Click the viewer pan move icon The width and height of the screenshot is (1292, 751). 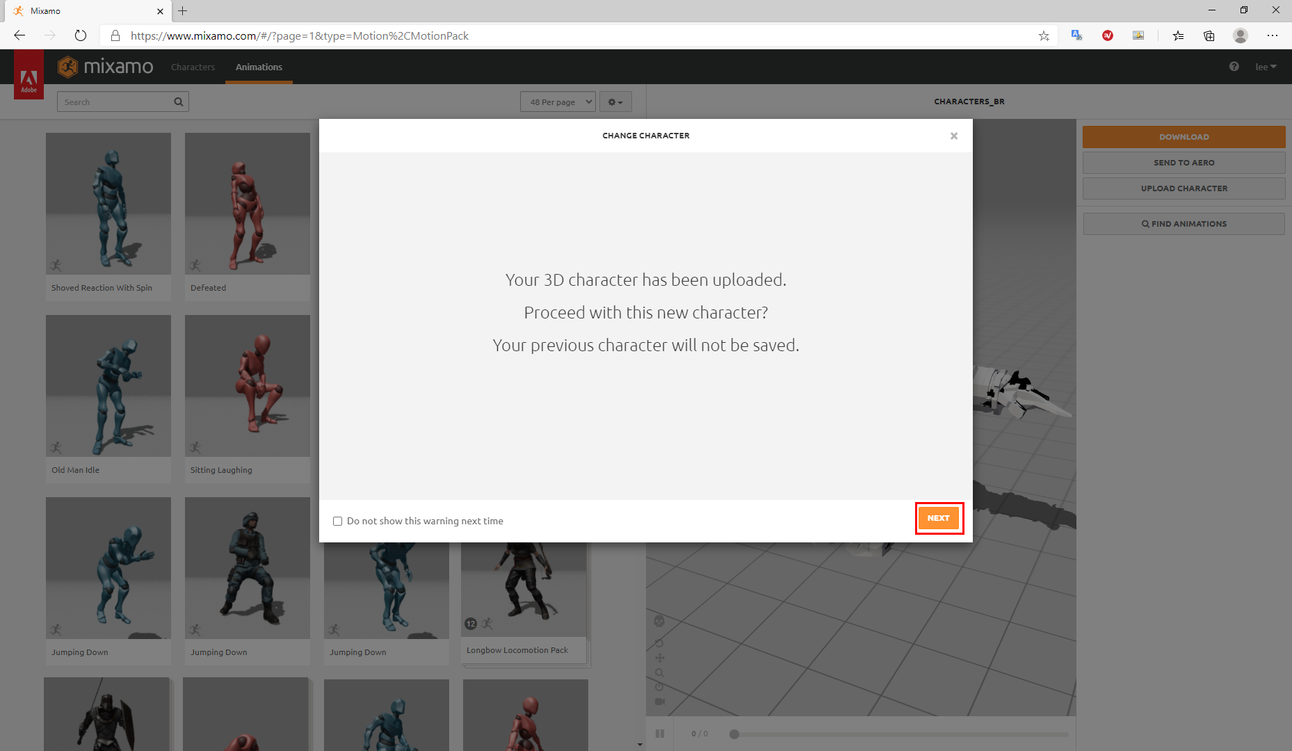pyautogui.click(x=659, y=658)
